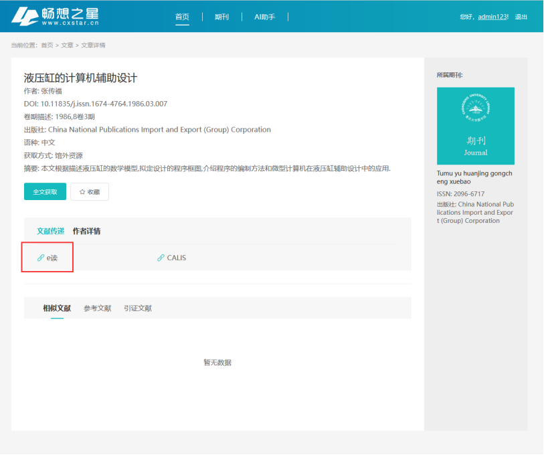Viewport: 544px width, 455px height.
Task: Go to 首页 in the breadcrumb
Action: (x=47, y=45)
